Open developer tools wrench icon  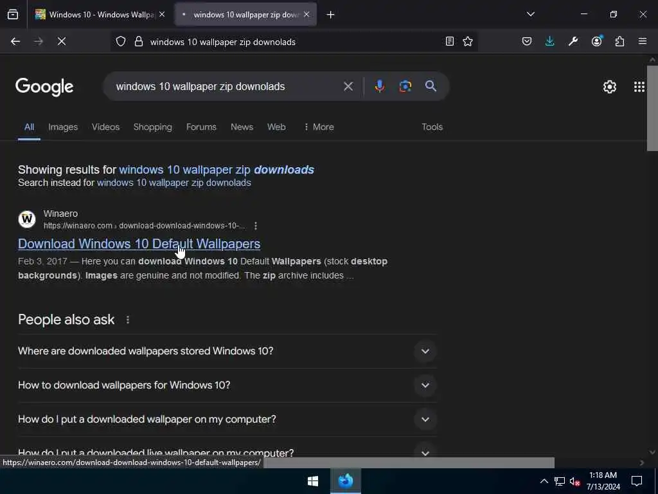[x=573, y=42]
